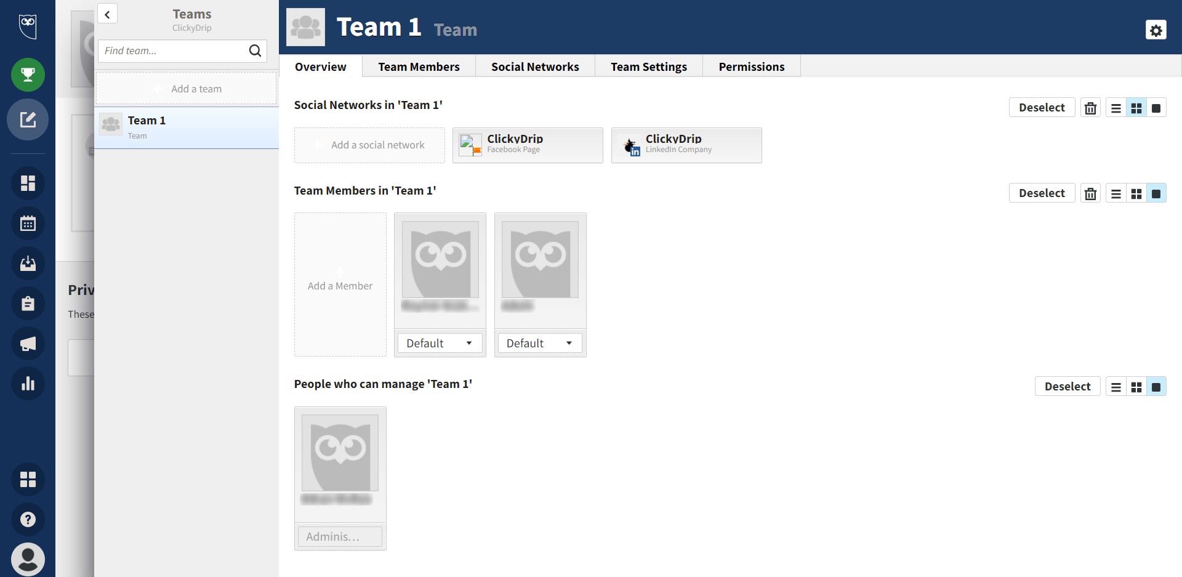Switch to the Social Networks tab
The image size is (1182, 577).
pos(535,67)
